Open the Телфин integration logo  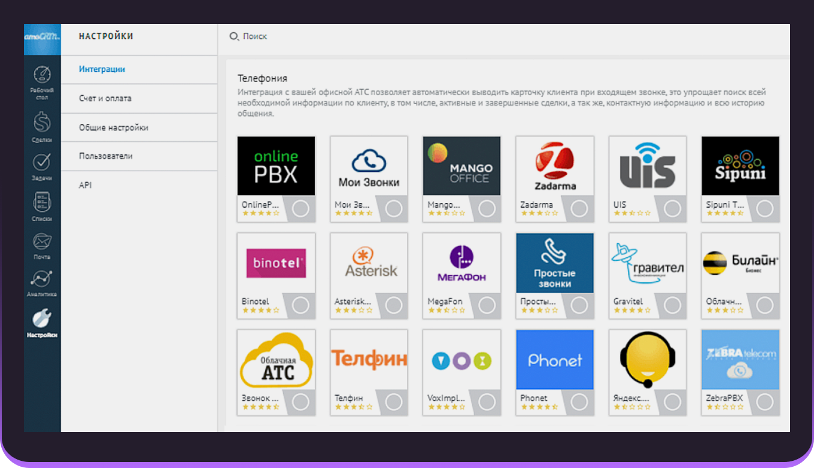[x=369, y=359]
